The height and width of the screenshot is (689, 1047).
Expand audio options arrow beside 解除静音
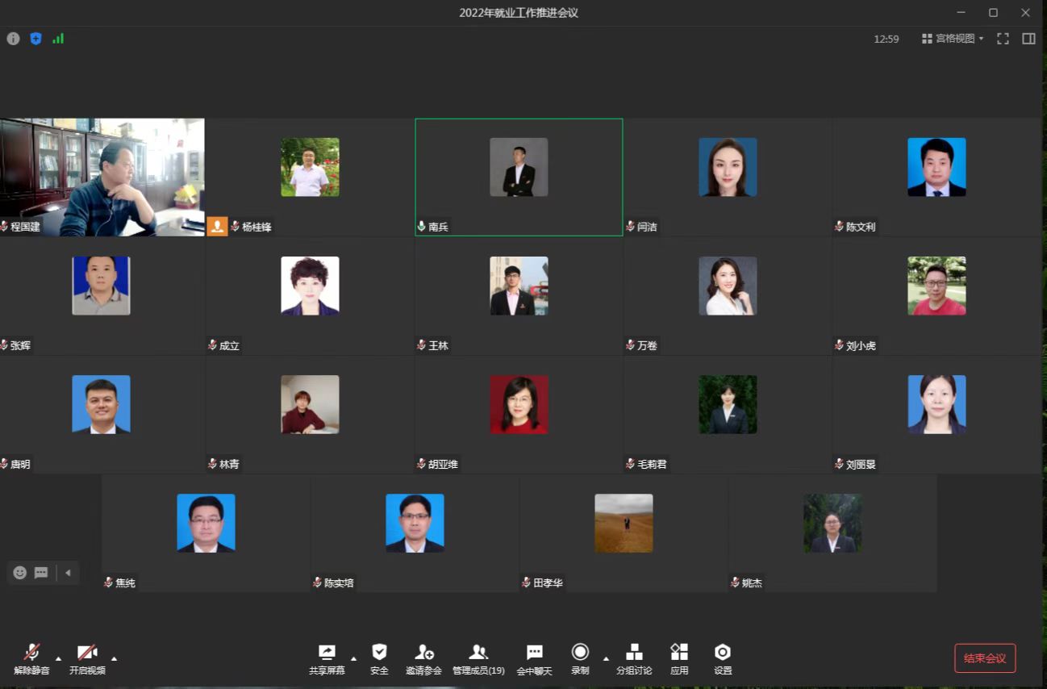[58, 658]
